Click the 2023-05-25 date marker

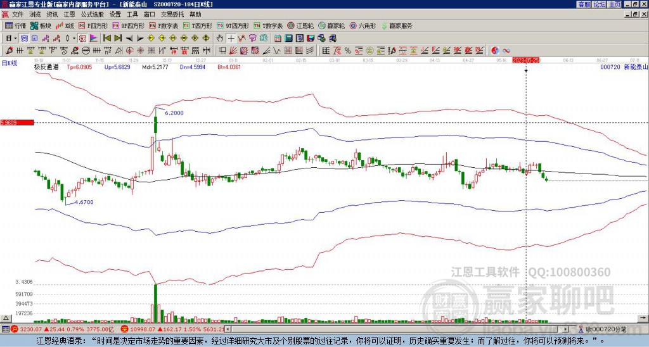(x=526, y=60)
